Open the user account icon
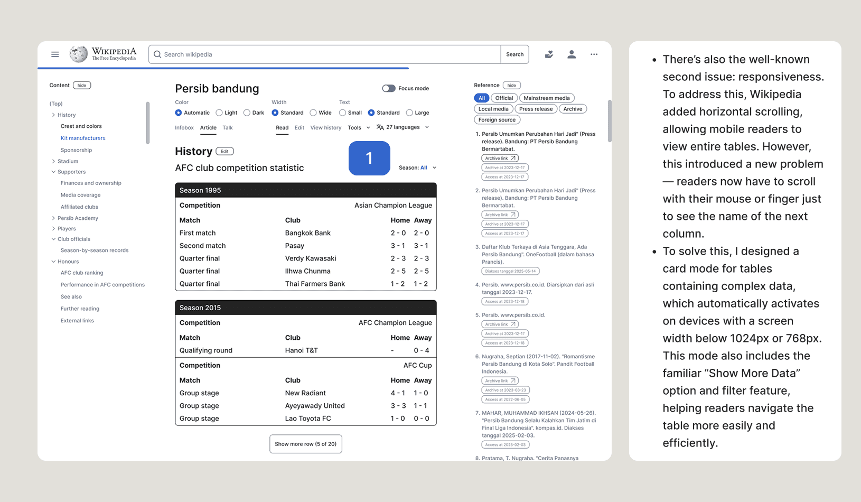Viewport: 861px width, 502px height. (x=572, y=54)
